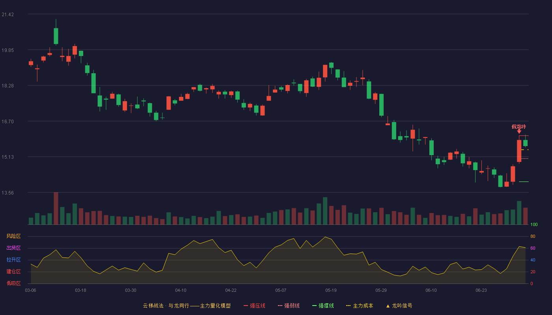Select the 拉升区 zone label

point(14,260)
